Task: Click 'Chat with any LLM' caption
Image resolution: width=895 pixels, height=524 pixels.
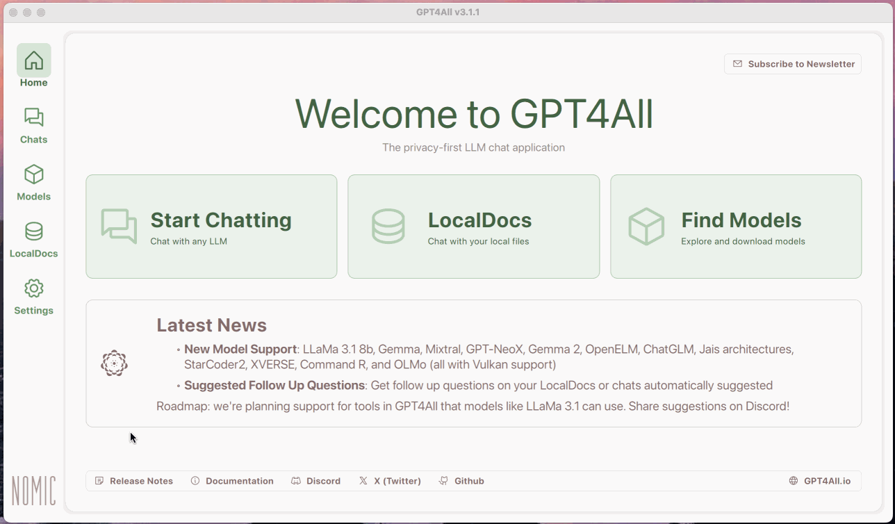Action: pyautogui.click(x=189, y=241)
